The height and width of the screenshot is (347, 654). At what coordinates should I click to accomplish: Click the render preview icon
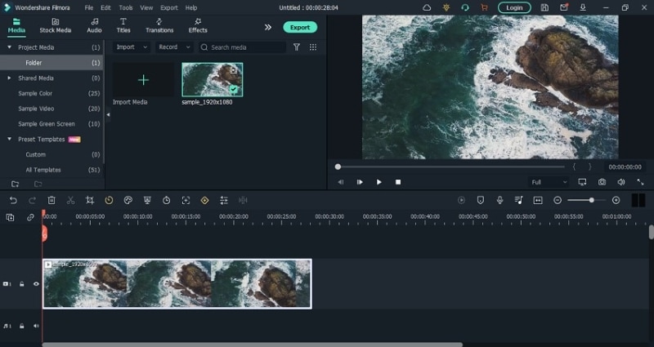(x=461, y=200)
